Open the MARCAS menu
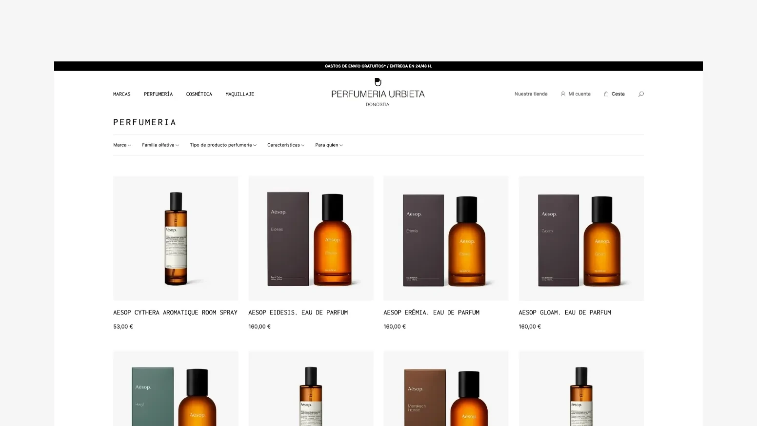 (122, 94)
